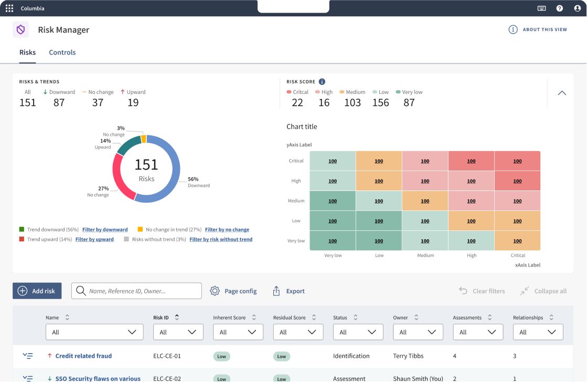Open the Inherent Score filter dropdown
Screen dimensions: 587x382
(238, 332)
